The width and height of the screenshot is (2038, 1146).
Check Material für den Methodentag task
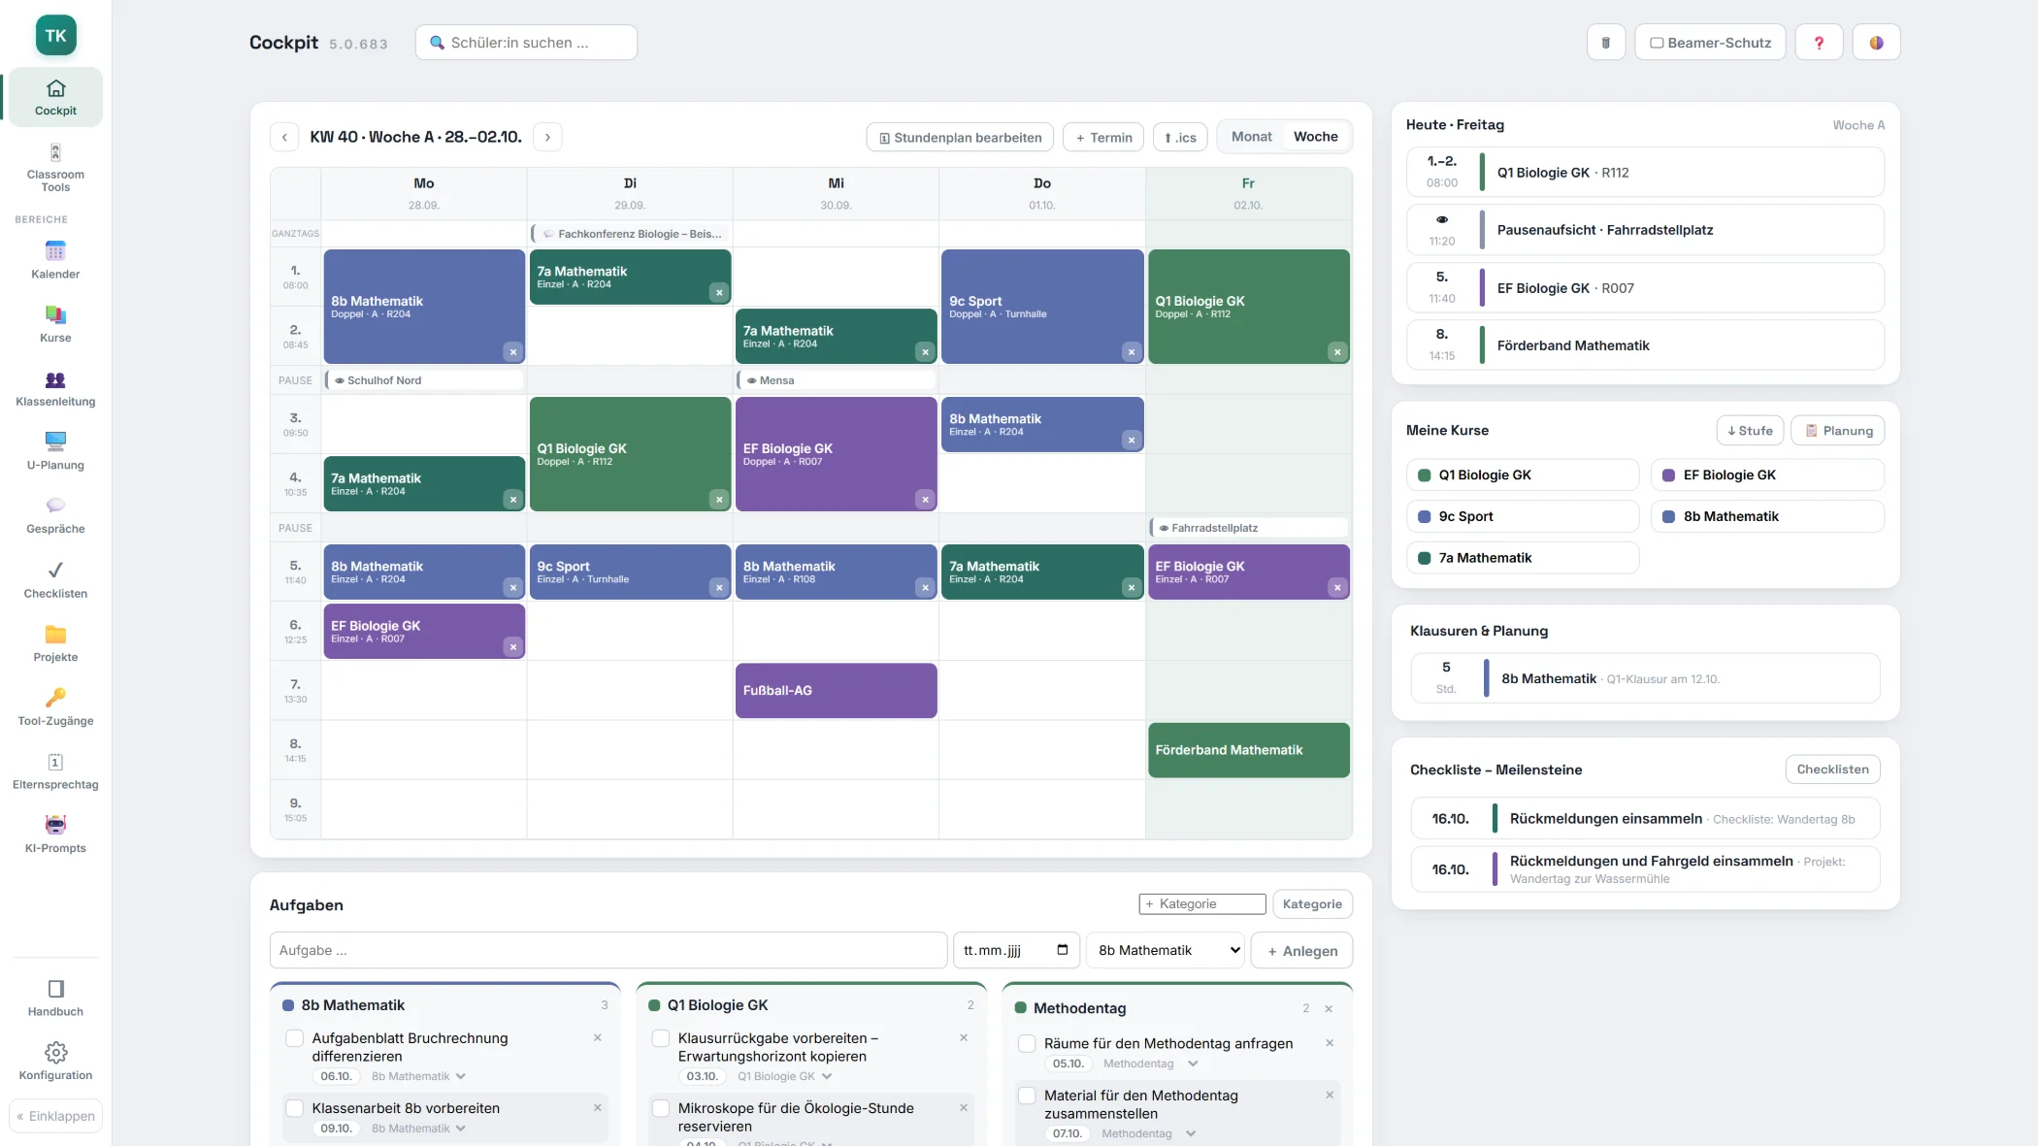(1027, 1096)
